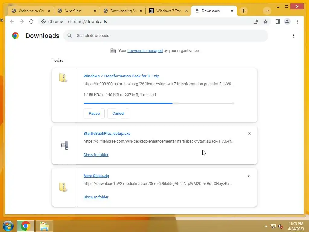
Task: Open File Explorer from the taskbar
Action: 44,226
